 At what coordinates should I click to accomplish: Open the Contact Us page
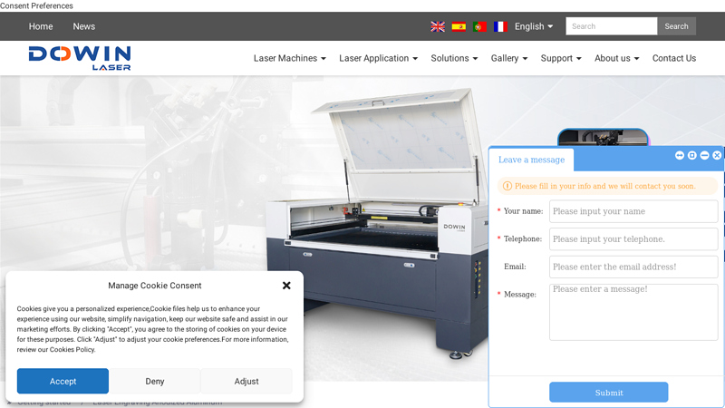point(674,58)
